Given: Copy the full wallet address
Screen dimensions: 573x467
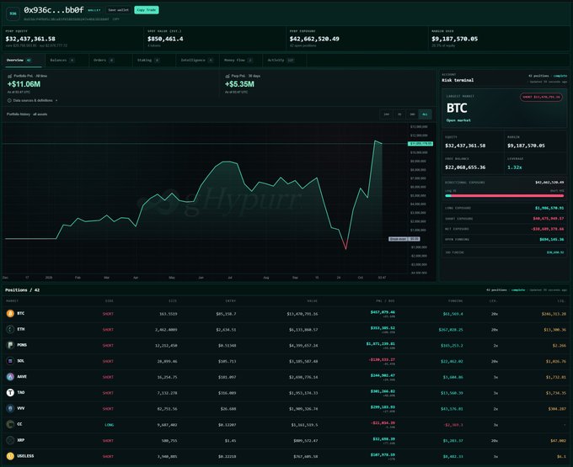Looking at the screenshot, I should coord(115,19).
